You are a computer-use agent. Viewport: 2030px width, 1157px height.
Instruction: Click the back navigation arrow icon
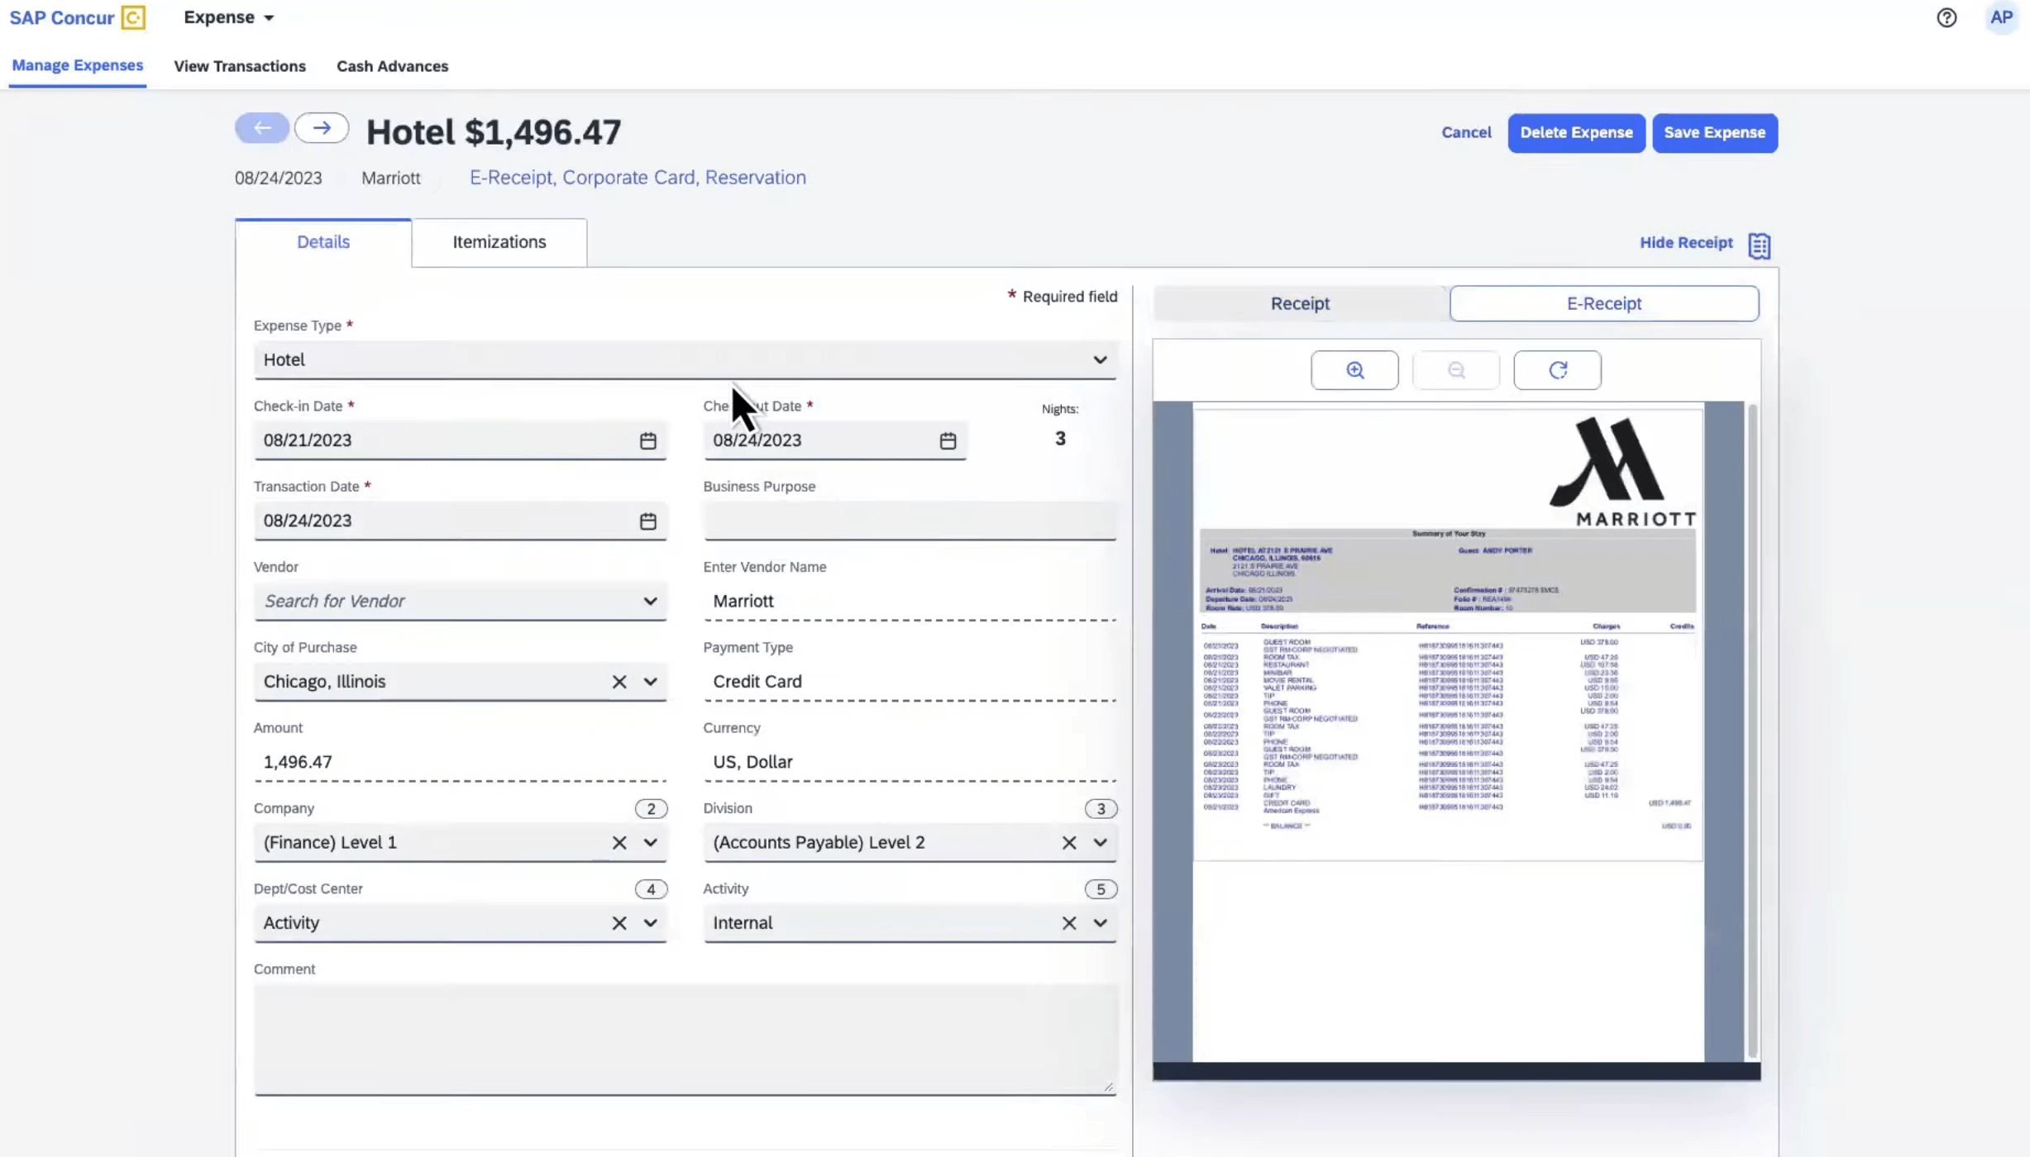264,128
